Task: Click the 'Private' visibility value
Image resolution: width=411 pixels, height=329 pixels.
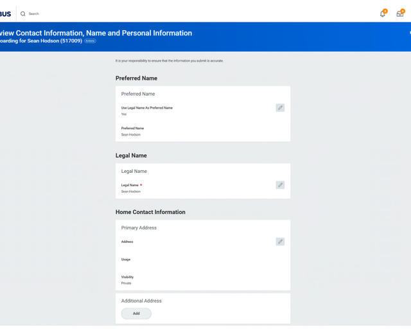Action: pos(126,283)
